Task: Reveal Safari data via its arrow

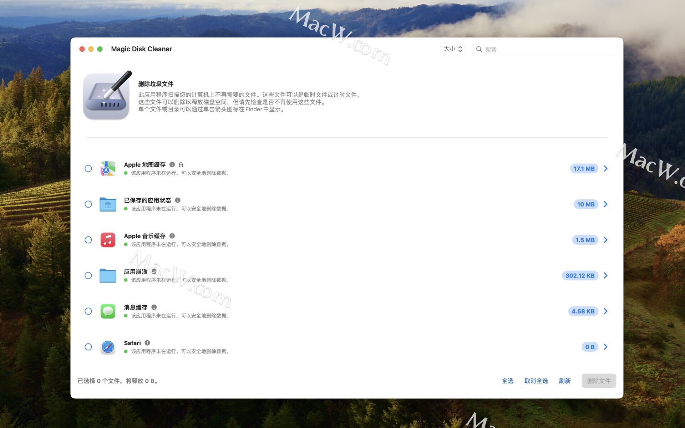Action: pos(605,347)
